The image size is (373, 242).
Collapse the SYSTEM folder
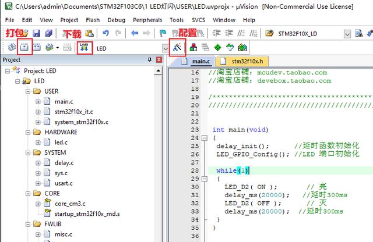(x=28, y=153)
